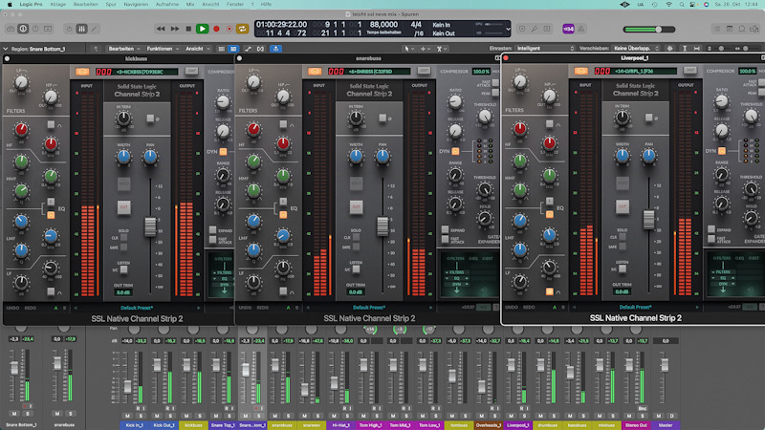The width and height of the screenshot is (765, 430).
Task: Click the Out Trim value in kickbuss plugin
Action: tap(123, 292)
